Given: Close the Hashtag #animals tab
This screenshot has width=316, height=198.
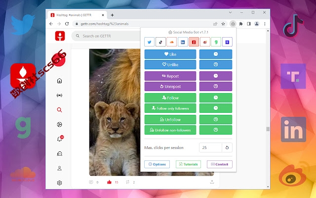Looking at the screenshot, I should 103,15.
